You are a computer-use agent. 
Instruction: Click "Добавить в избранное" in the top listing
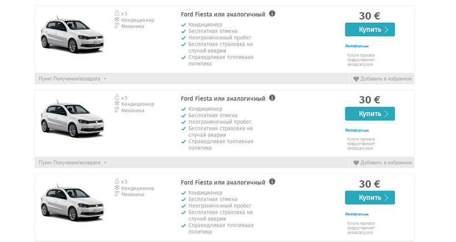(386, 79)
